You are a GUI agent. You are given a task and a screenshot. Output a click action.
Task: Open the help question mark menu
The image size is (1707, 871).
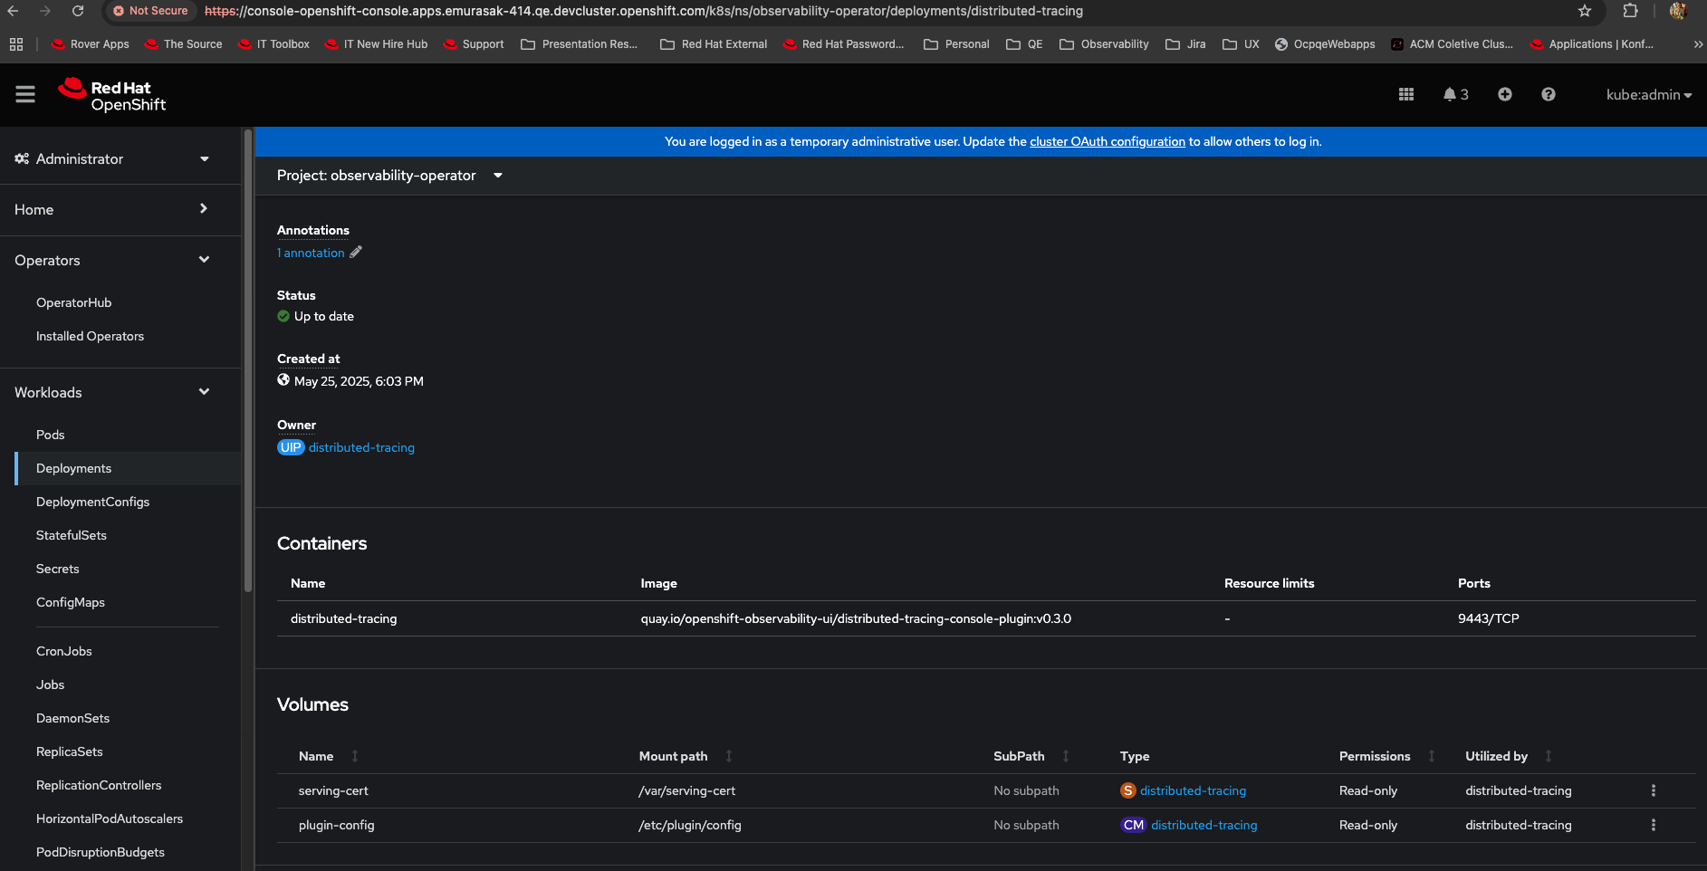[1549, 94]
